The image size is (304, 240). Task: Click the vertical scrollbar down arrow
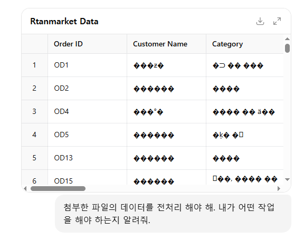(287, 179)
